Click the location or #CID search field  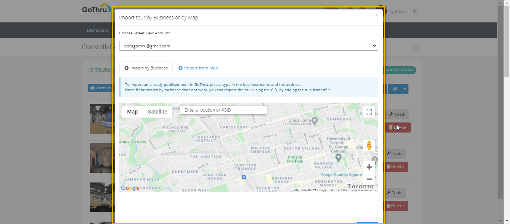(x=224, y=110)
